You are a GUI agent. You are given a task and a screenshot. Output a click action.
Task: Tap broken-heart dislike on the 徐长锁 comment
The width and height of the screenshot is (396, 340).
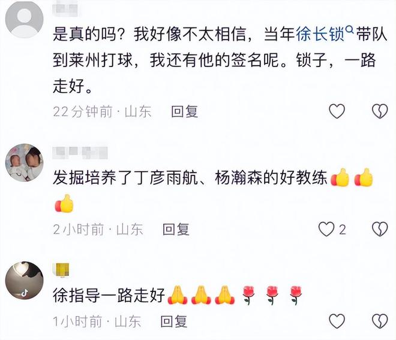380,111
